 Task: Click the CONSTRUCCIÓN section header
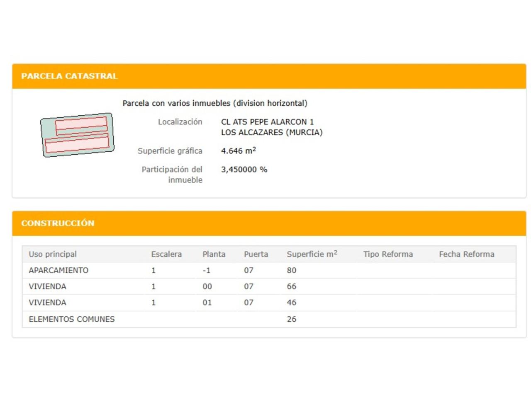(58, 223)
